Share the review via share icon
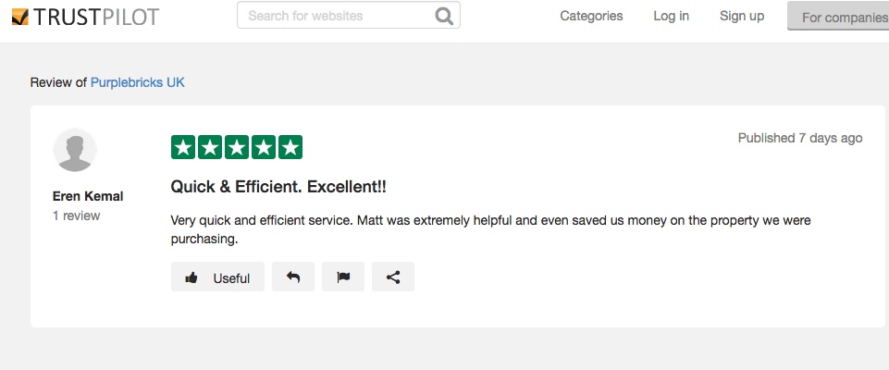Screen dimensions: 889x370 pyautogui.click(x=393, y=277)
